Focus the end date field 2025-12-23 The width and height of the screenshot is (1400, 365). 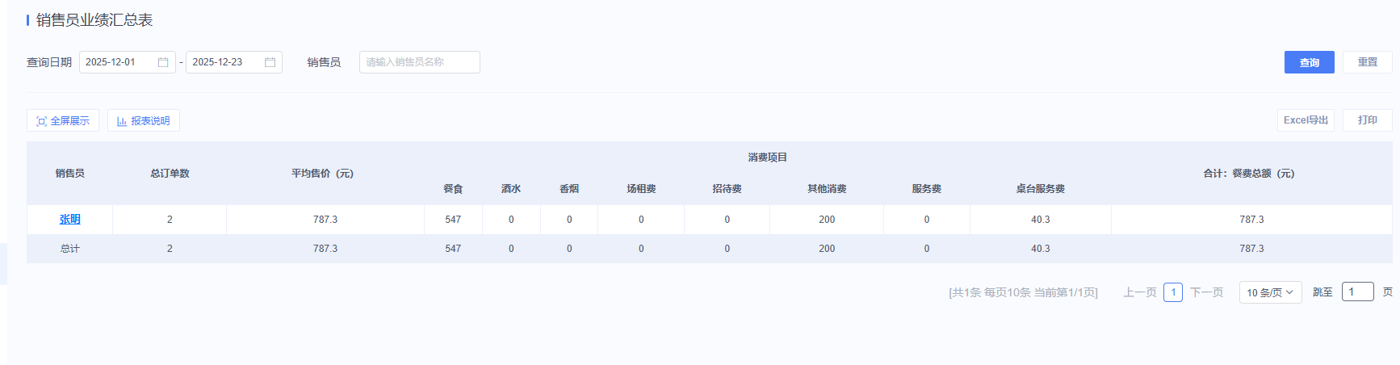click(234, 62)
